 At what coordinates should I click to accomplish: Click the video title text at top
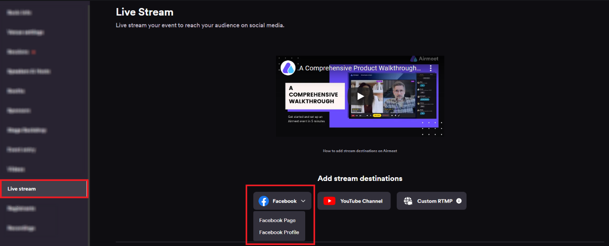click(x=360, y=68)
